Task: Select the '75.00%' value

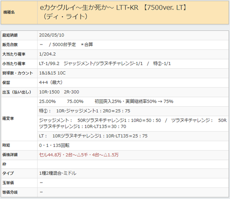Action: pyautogui.click(x=75, y=101)
